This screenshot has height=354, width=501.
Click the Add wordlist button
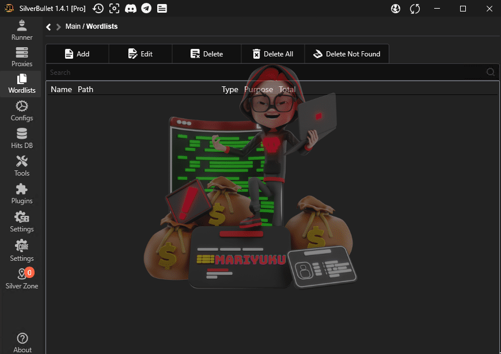(x=77, y=54)
